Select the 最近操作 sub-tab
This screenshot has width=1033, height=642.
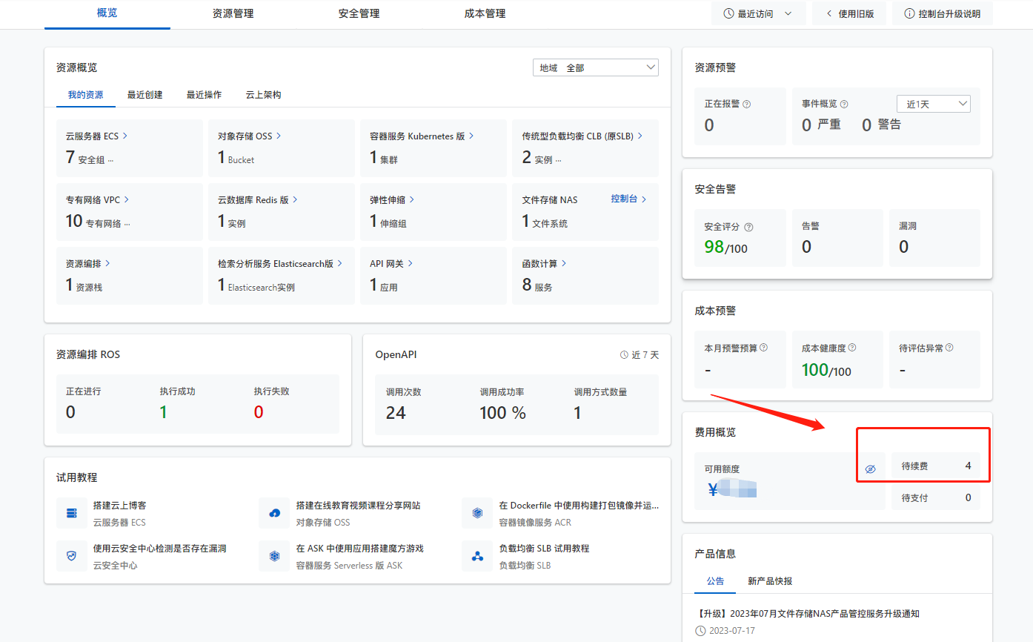click(205, 95)
